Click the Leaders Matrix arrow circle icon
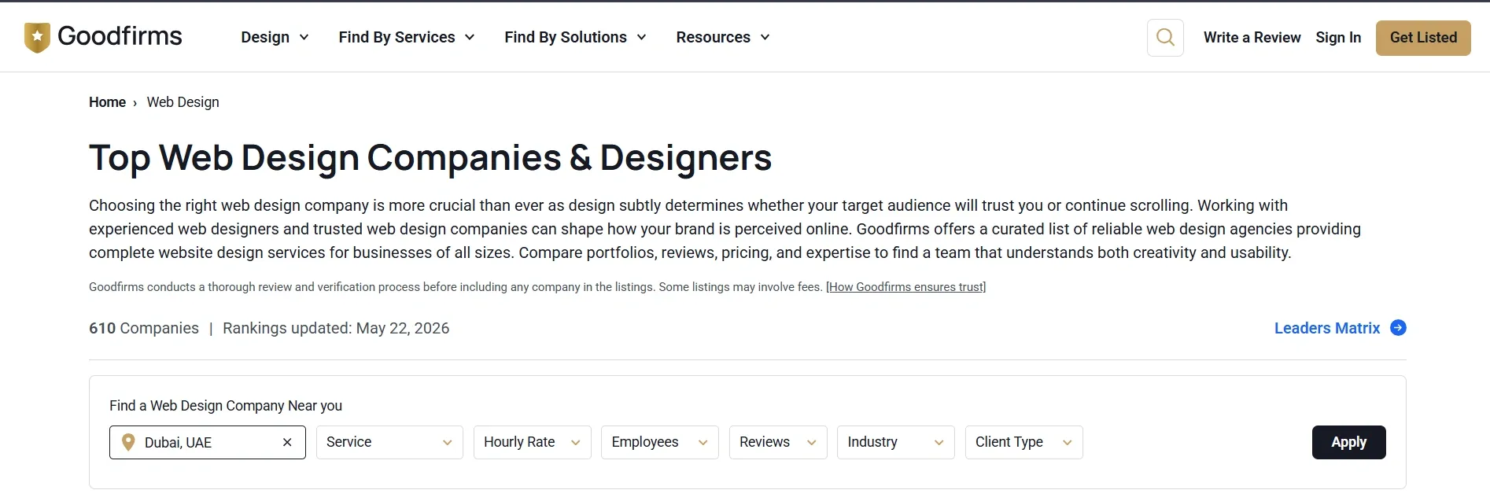Viewport: 1490px width, 501px height. coord(1398,328)
